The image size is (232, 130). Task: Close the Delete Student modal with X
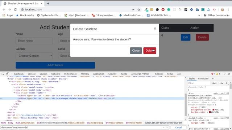155,29
